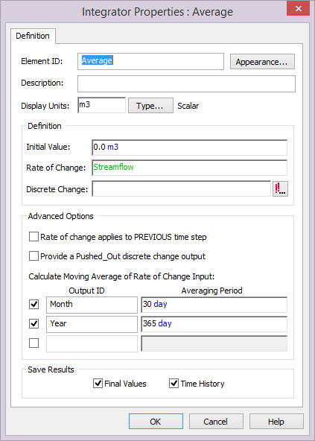
Task: Click into the Element ID field
Action: click(150, 61)
